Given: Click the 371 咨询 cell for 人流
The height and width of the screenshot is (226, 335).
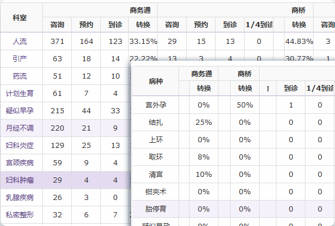Looking at the screenshot, I should tap(57, 41).
